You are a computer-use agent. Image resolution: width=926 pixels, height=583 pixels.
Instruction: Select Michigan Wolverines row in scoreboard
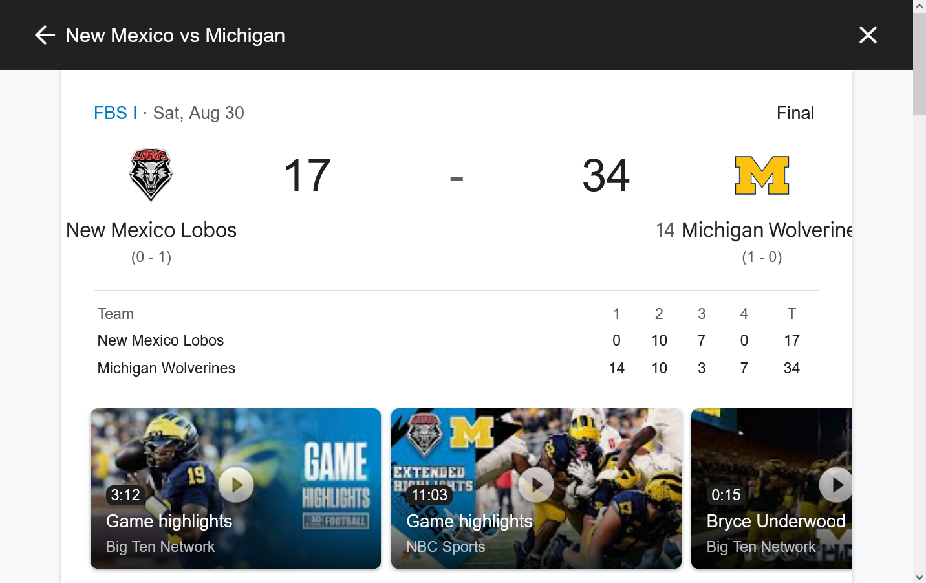click(x=456, y=368)
